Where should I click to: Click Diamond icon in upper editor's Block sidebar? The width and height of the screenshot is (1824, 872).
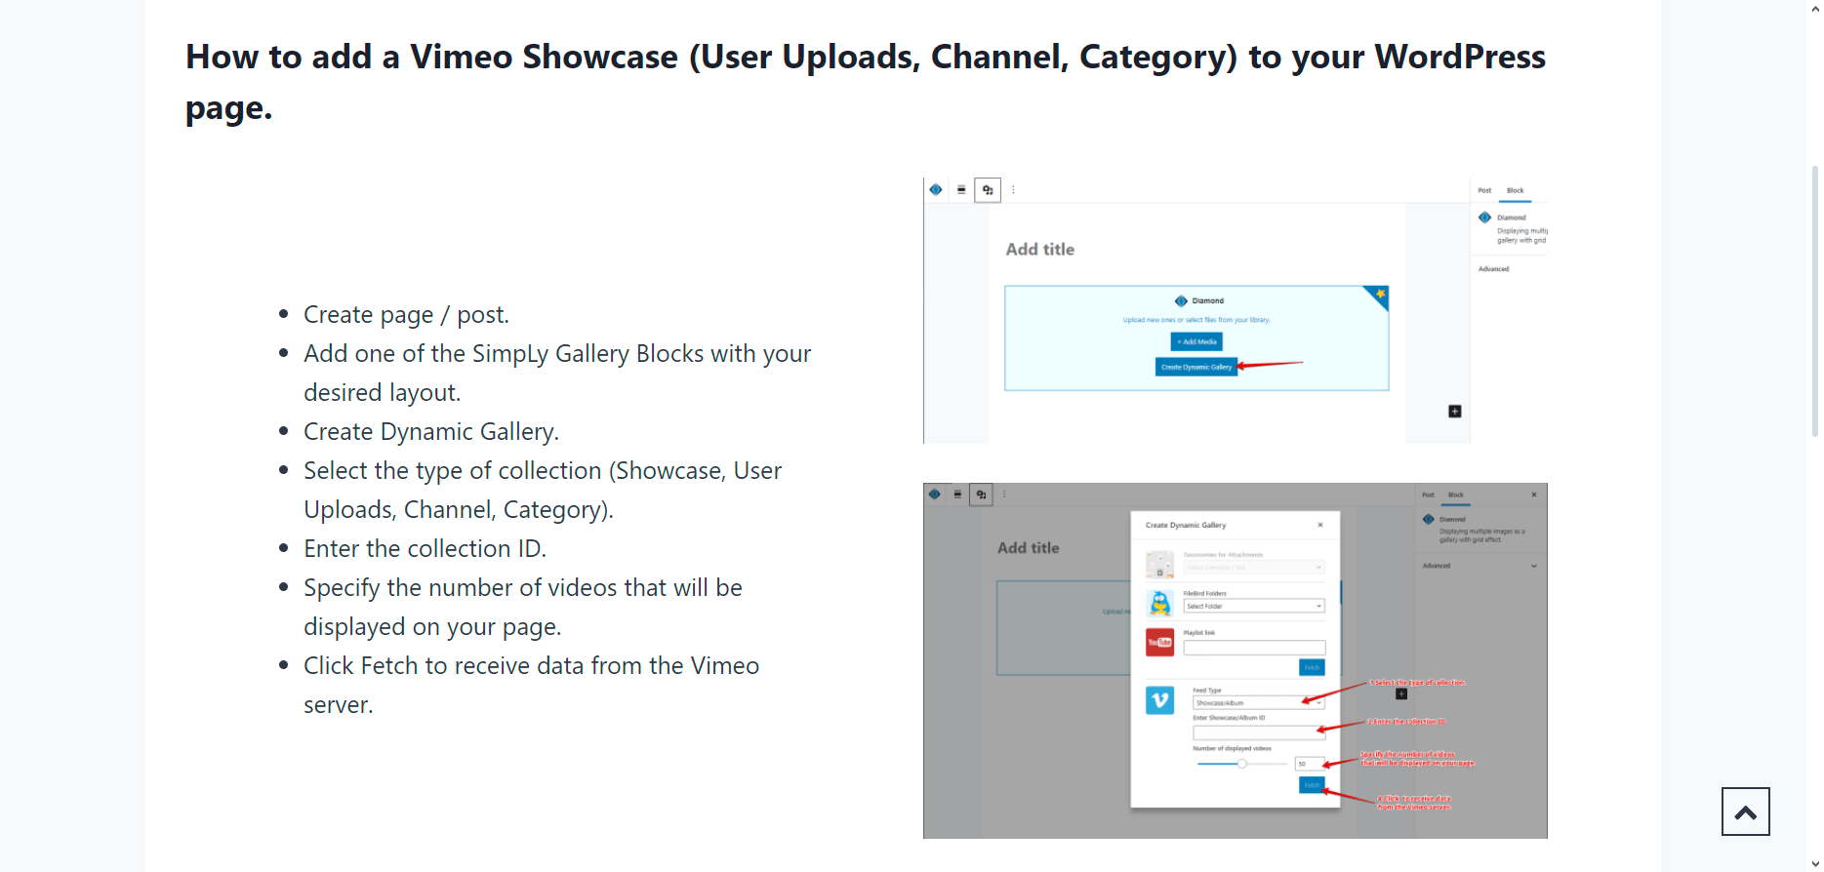1484,218
